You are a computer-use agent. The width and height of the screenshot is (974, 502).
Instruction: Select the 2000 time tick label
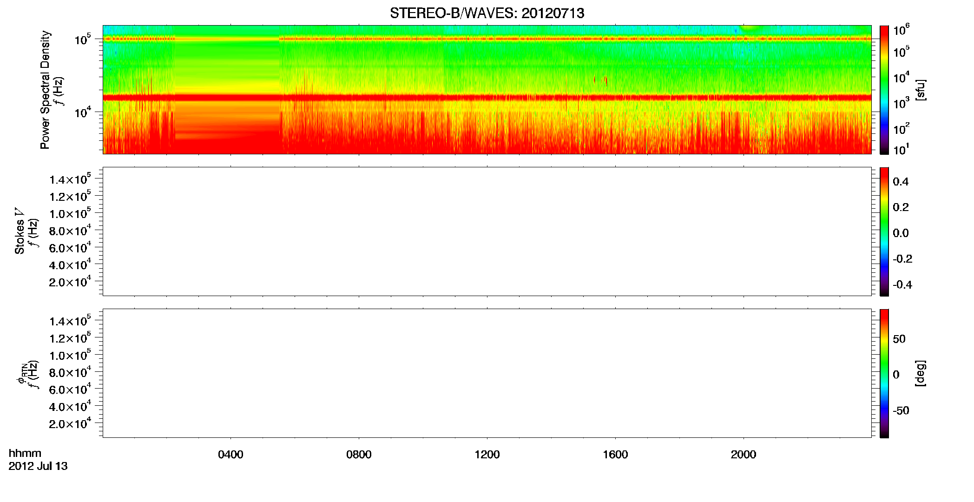[x=744, y=455]
